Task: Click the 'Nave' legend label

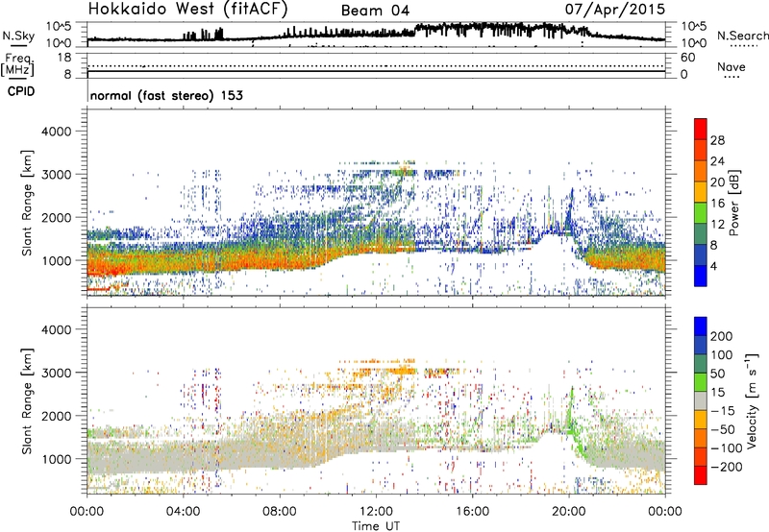Action: 732,66
